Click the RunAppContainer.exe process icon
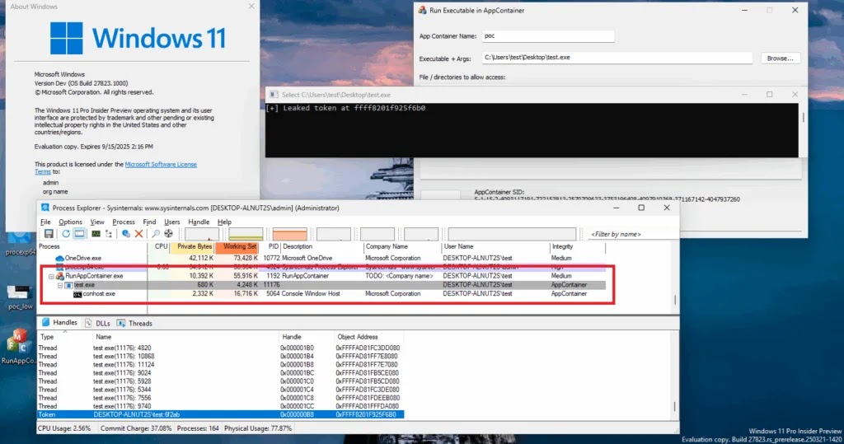This screenshot has height=444, width=844. click(60, 276)
